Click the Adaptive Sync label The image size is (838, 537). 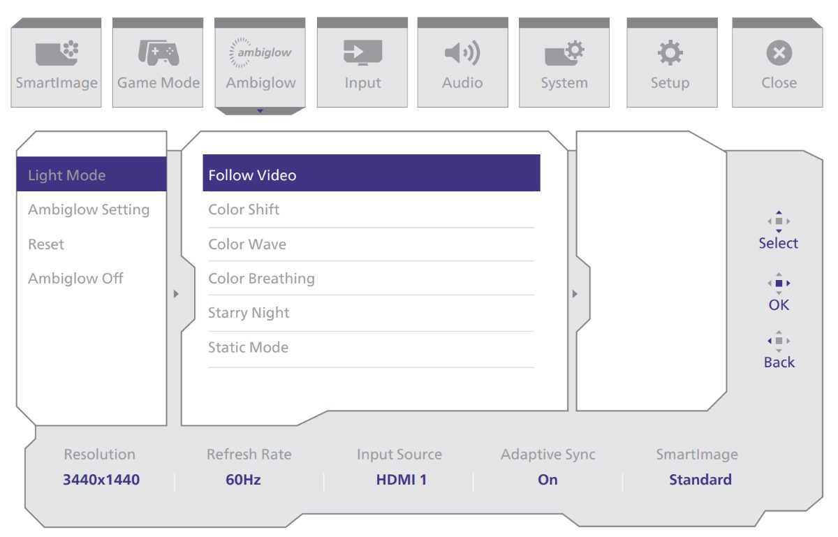[x=548, y=455]
